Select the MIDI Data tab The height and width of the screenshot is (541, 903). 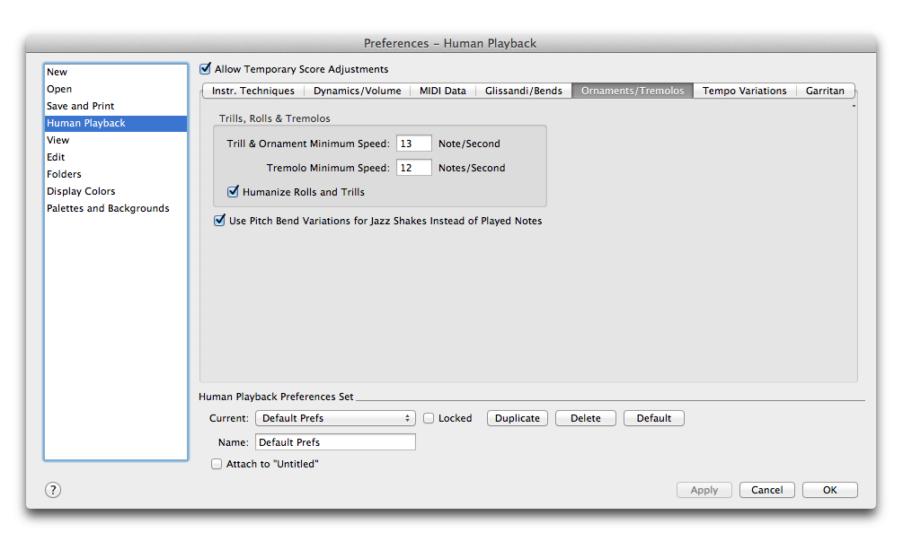443,91
